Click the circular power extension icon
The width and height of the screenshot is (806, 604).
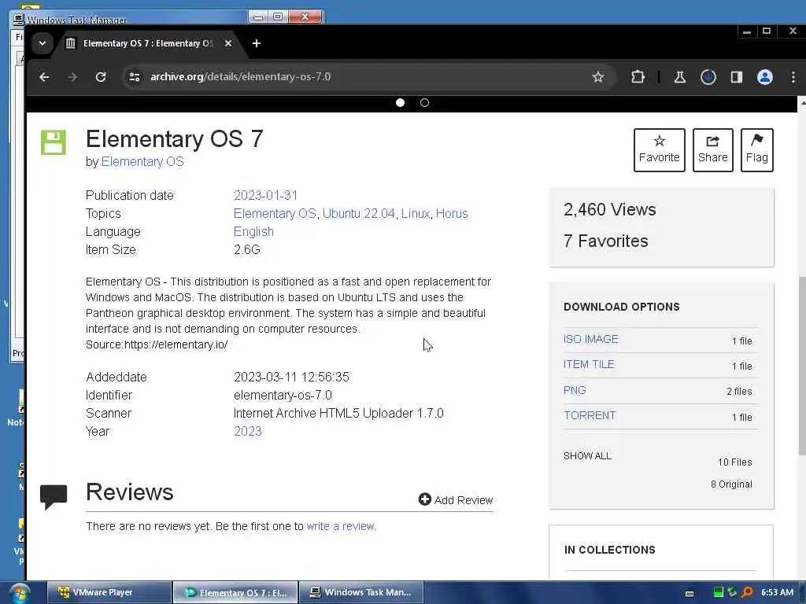[708, 77]
